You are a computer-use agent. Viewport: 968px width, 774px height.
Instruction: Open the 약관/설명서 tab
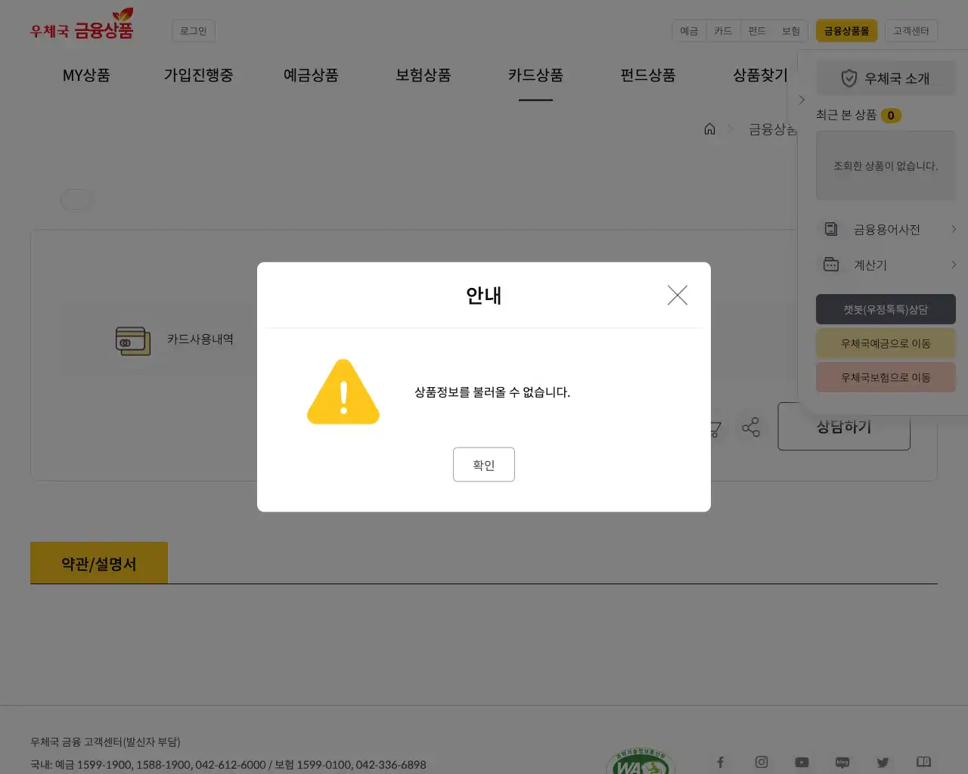click(x=98, y=562)
